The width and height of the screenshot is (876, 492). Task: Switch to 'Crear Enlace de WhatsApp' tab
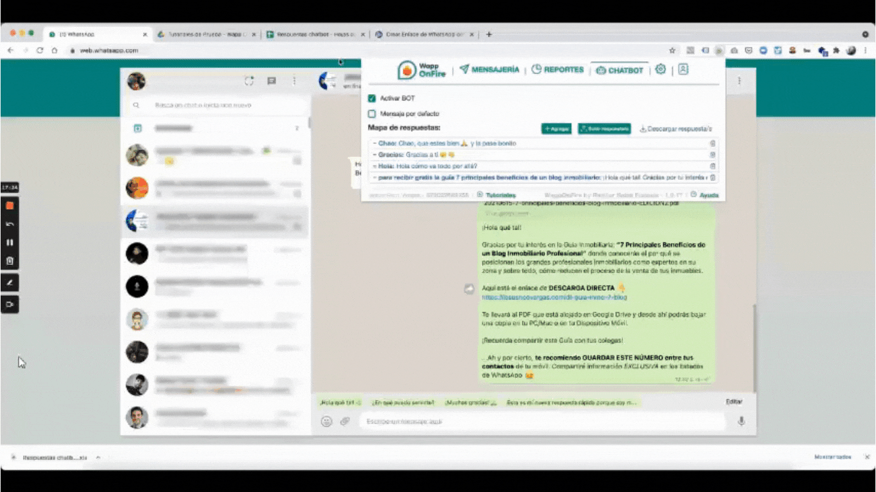pos(425,35)
